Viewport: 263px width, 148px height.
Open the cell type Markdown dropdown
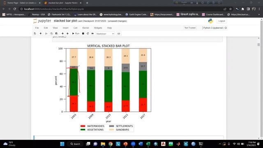click(105, 34)
